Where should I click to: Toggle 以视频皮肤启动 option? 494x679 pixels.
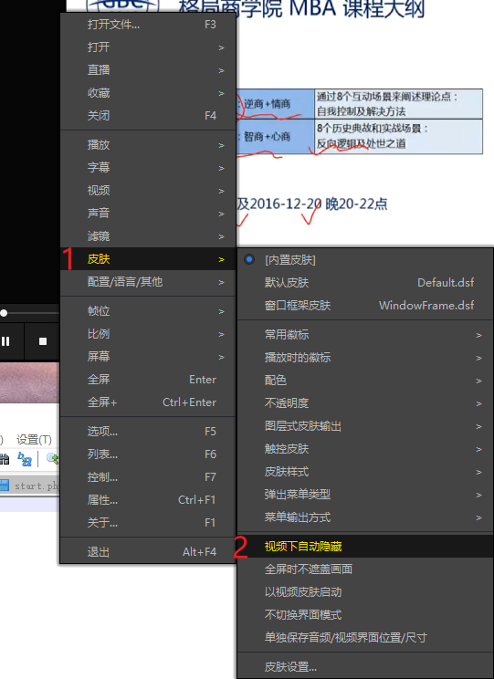[x=365, y=592]
